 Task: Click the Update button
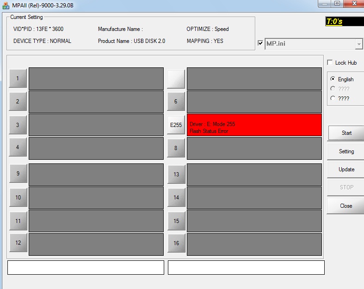(346, 169)
